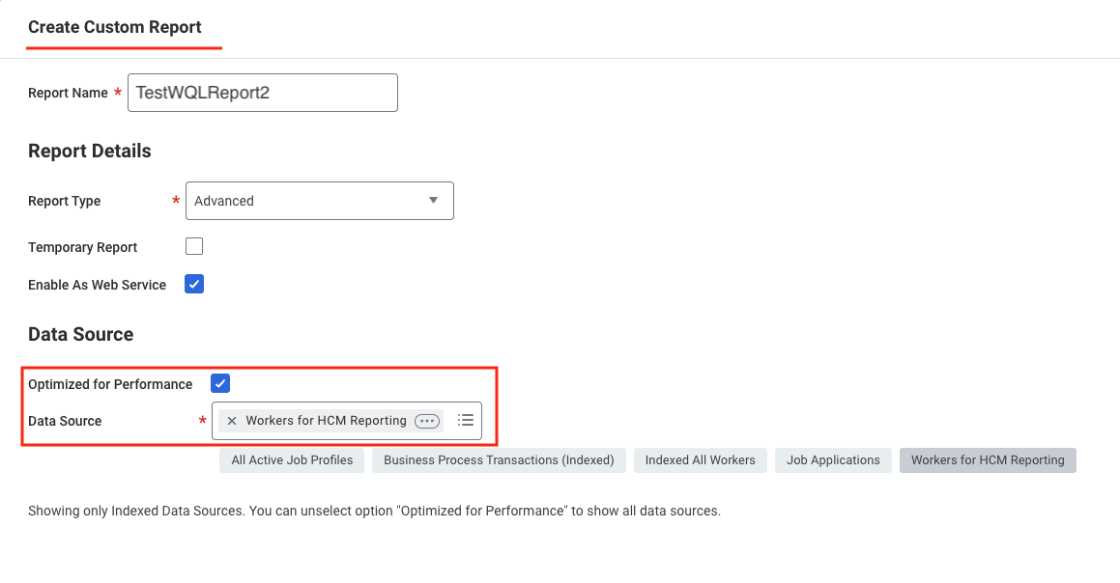Disable Enable As Web Service
The image size is (1120, 583).
(194, 283)
